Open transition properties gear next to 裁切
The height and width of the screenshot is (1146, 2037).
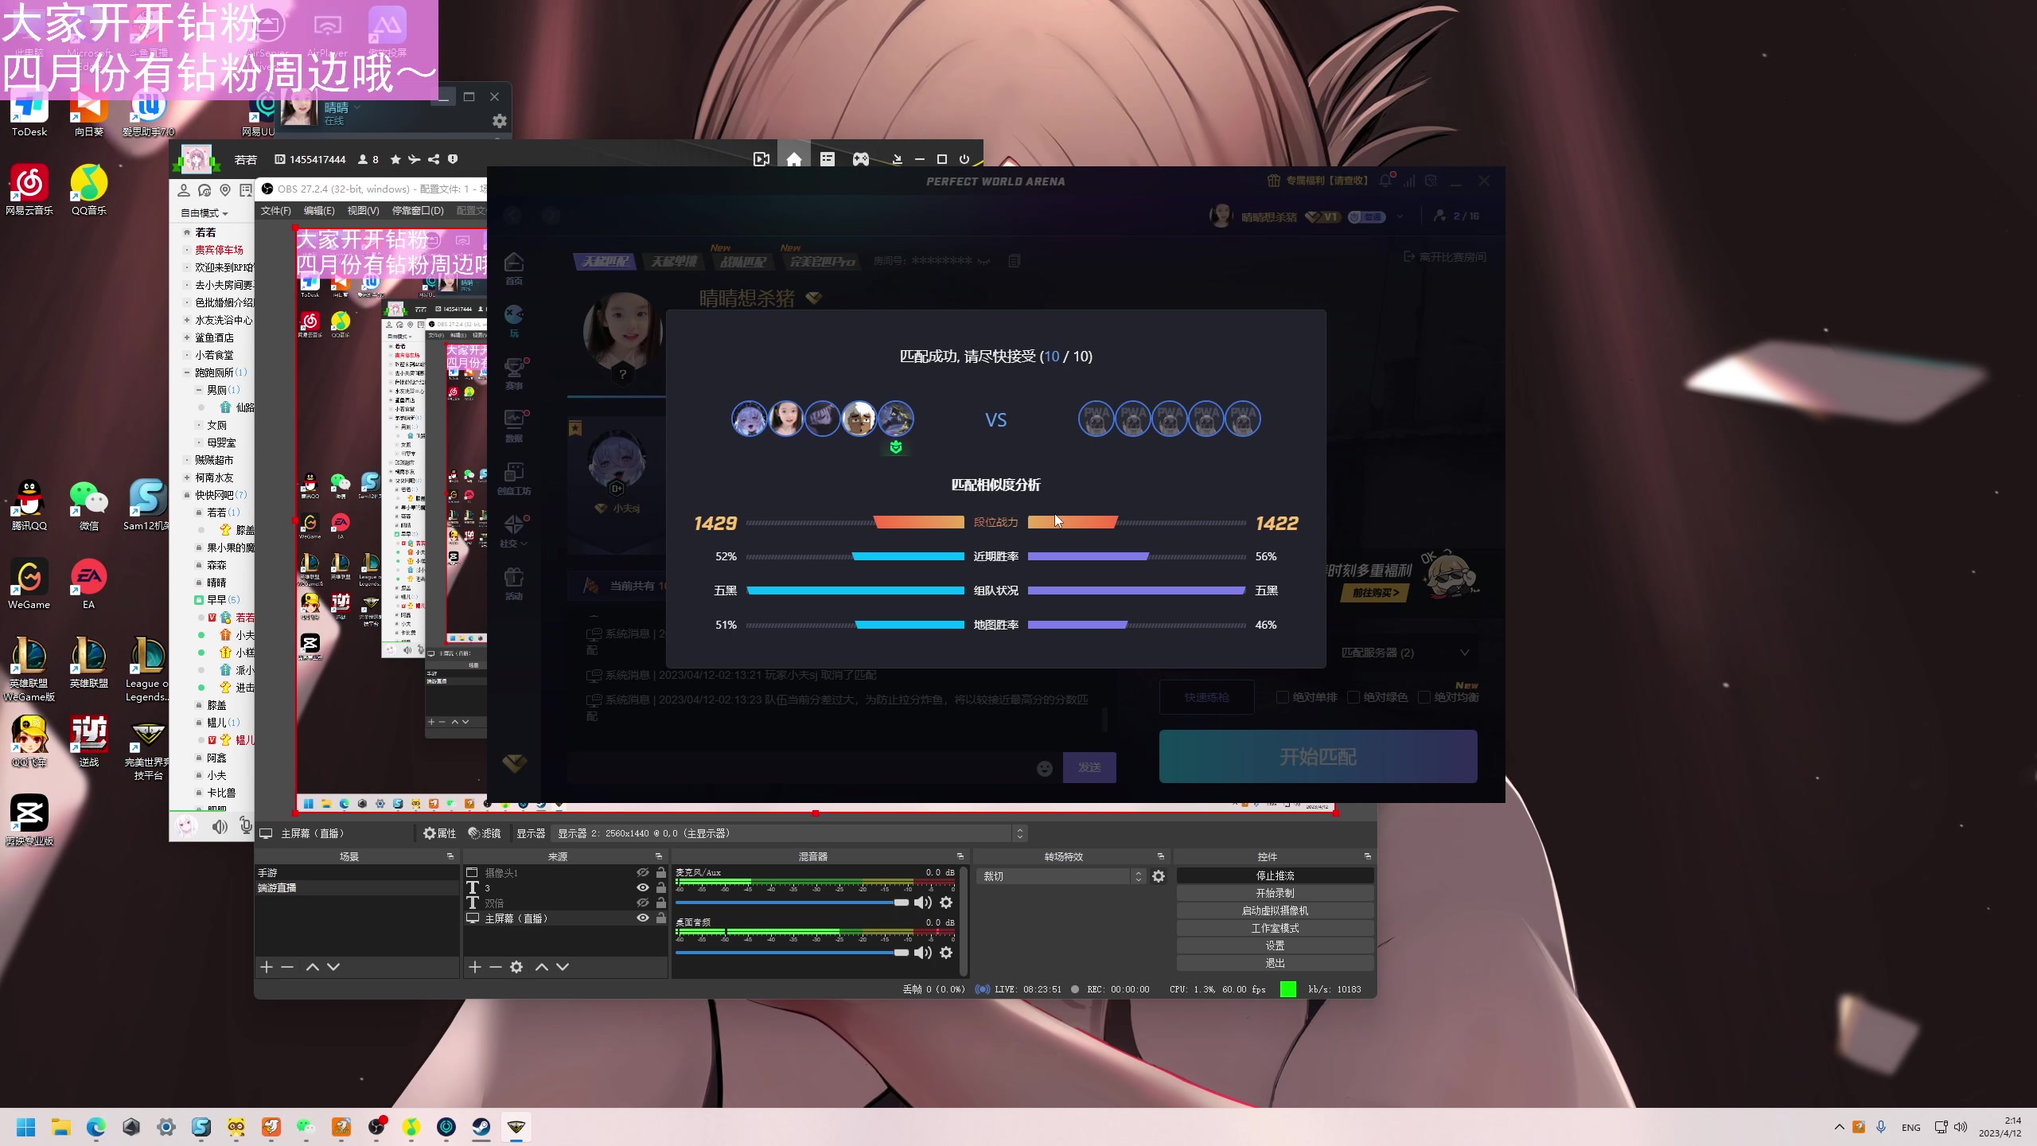click(1159, 876)
